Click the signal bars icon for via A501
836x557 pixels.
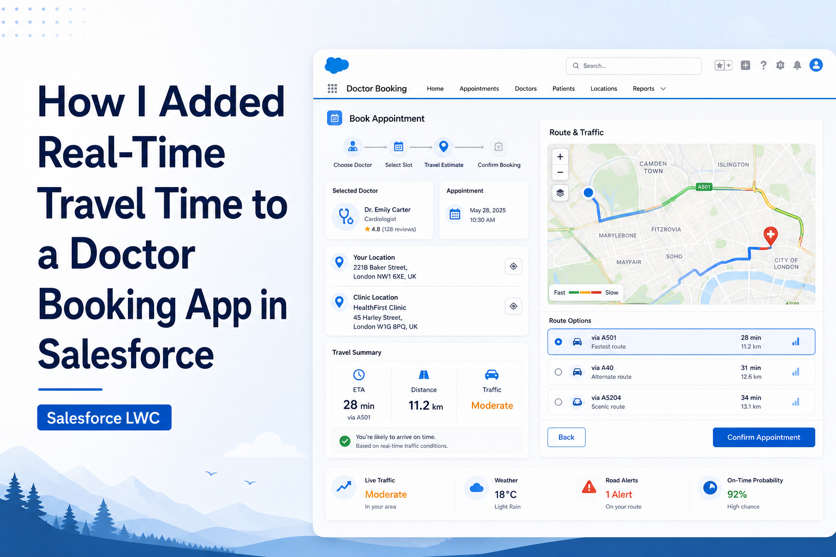coord(796,342)
